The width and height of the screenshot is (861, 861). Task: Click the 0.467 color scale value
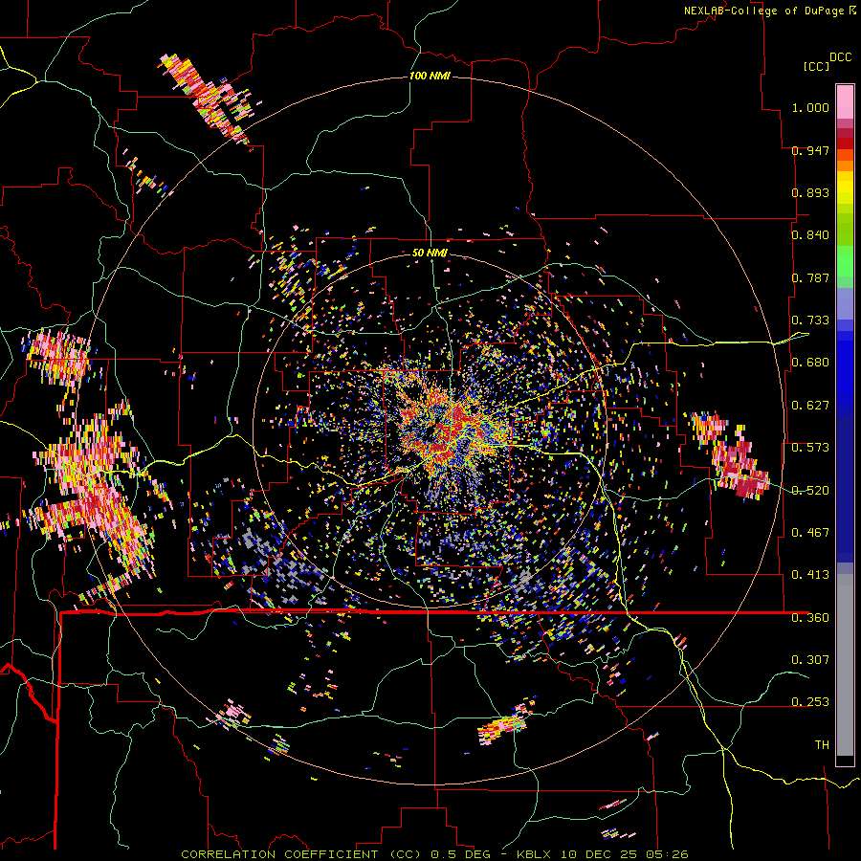(810, 533)
